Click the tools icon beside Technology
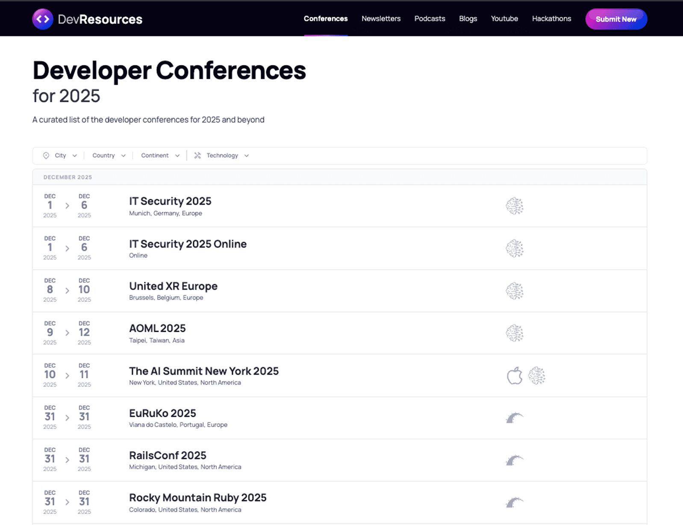This screenshot has height=525, width=683. coord(197,156)
